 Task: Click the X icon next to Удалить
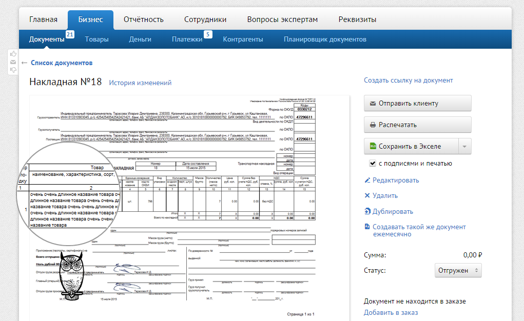click(x=367, y=195)
